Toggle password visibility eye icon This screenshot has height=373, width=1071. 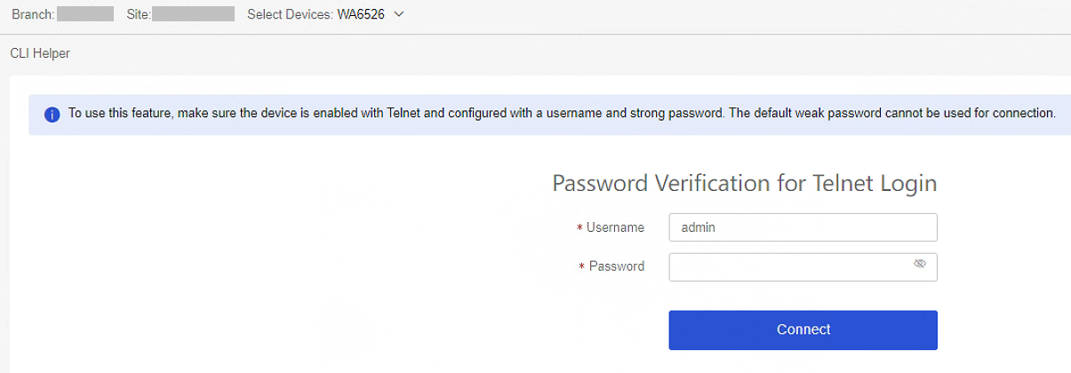click(x=920, y=264)
